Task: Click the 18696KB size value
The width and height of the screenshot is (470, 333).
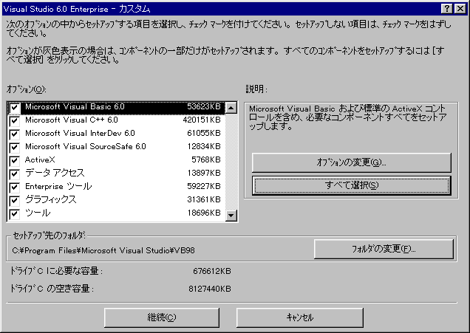Action: [204, 213]
